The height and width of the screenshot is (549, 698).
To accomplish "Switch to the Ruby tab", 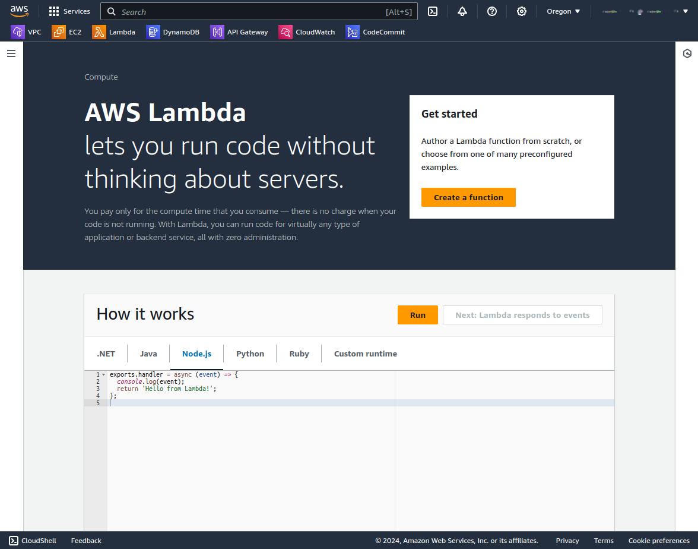I will coord(299,354).
